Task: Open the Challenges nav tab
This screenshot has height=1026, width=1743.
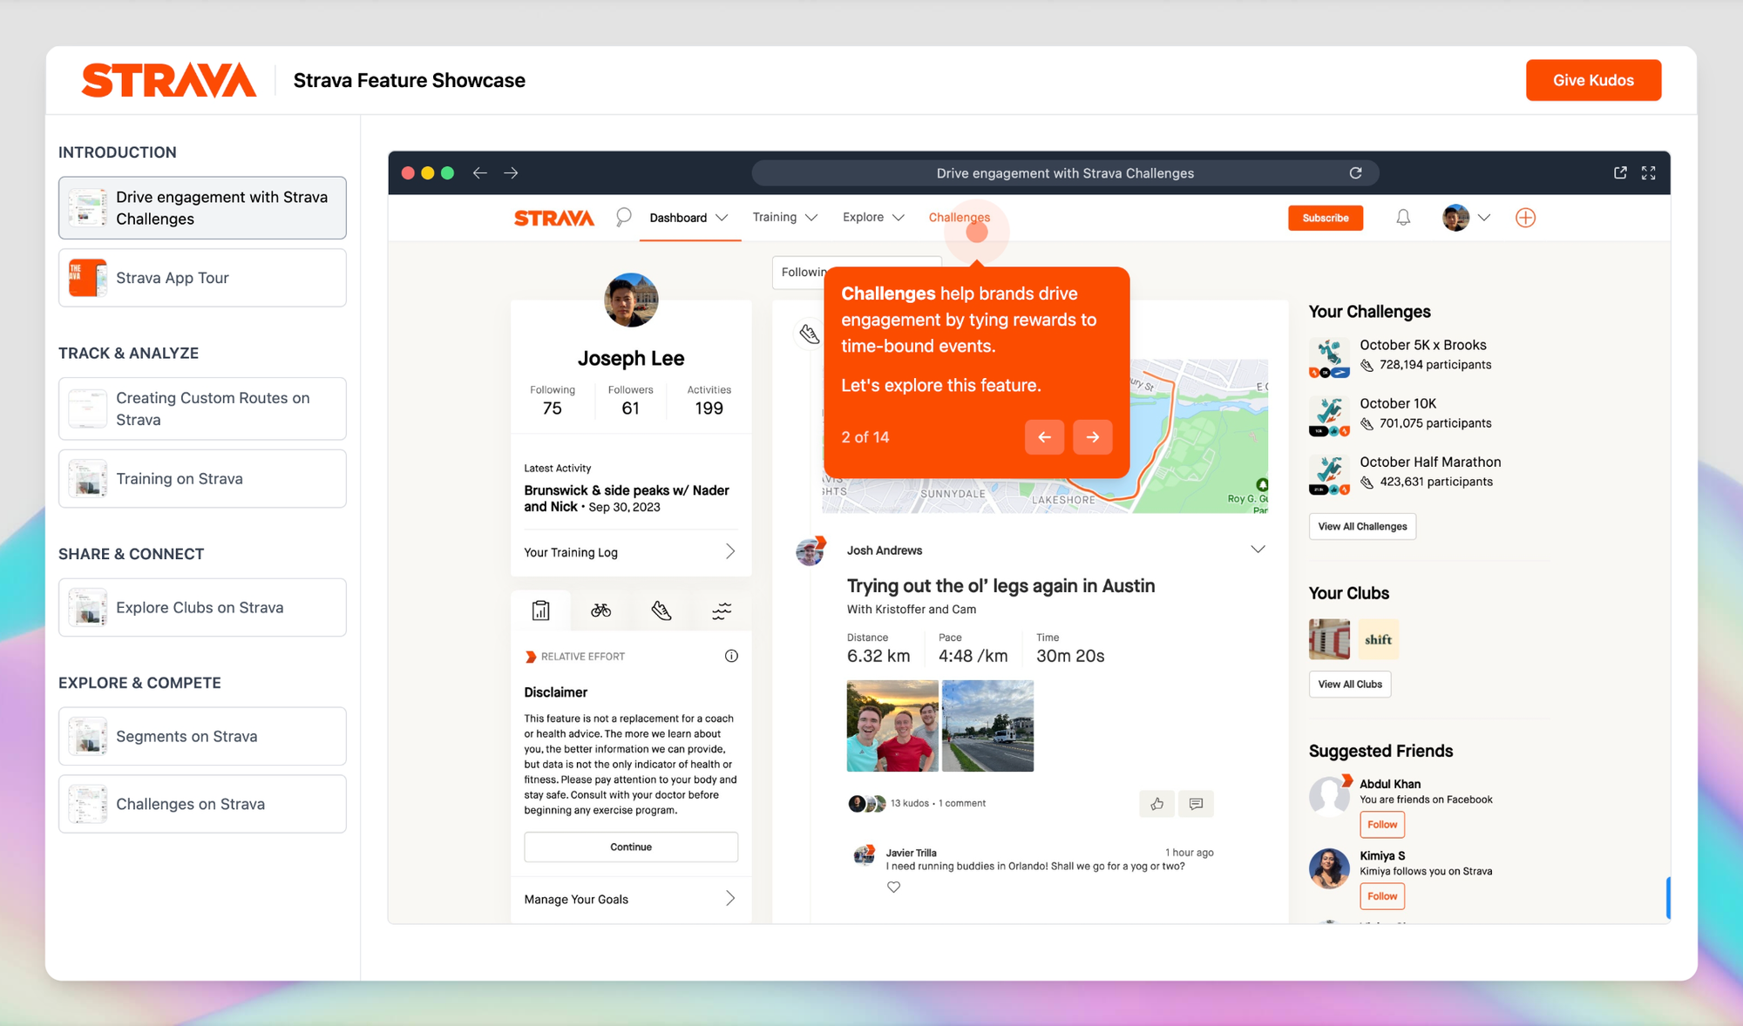Action: coord(959,218)
